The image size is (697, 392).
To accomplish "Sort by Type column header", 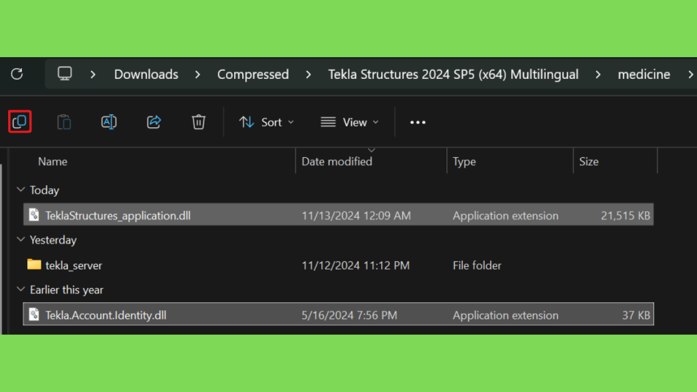I will pyautogui.click(x=464, y=161).
